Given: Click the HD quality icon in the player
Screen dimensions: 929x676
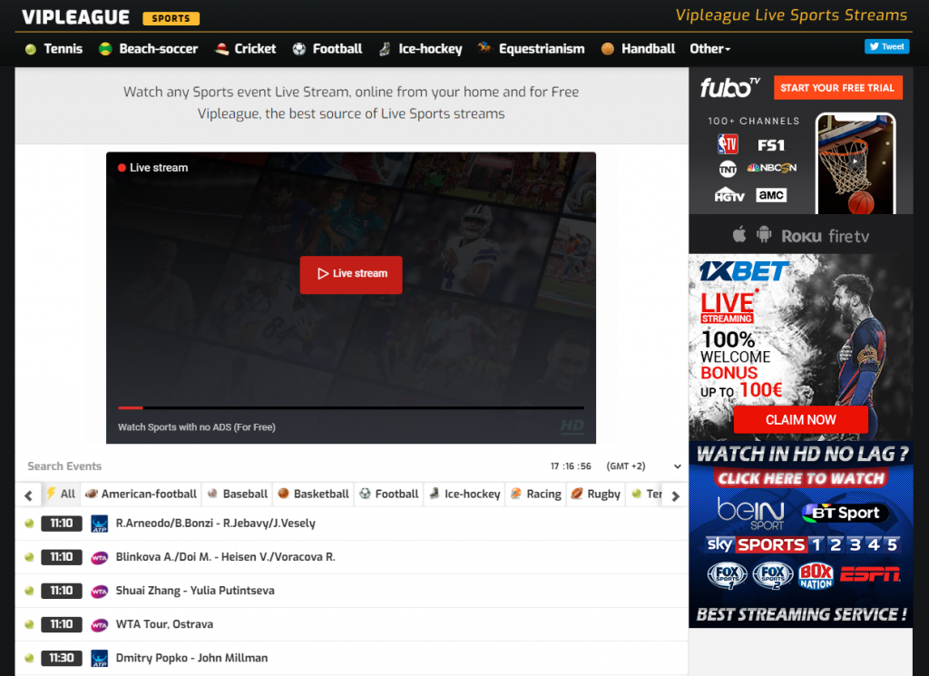Looking at the screenshot, I should 572,426.
